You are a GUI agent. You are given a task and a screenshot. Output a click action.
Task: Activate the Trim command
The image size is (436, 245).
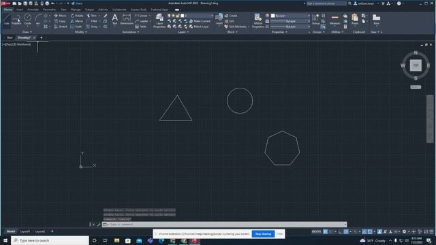[x=92, y=16]
